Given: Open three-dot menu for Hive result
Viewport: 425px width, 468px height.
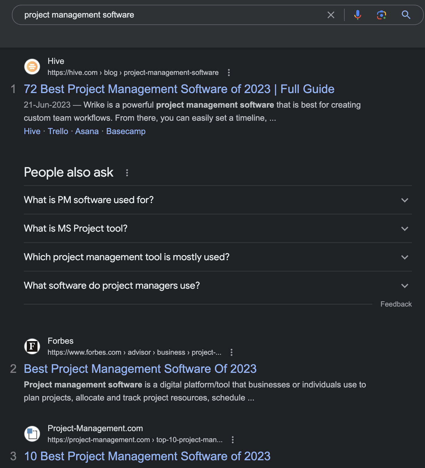Looking at the screenshot, I should point(229,73).
